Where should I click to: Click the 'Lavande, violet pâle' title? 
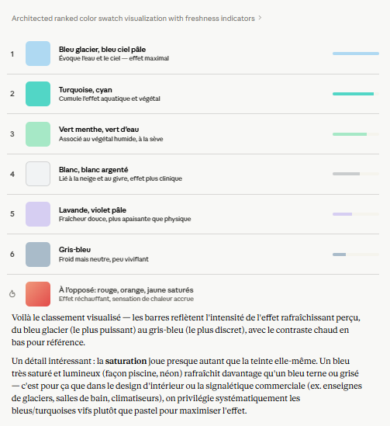92,210
